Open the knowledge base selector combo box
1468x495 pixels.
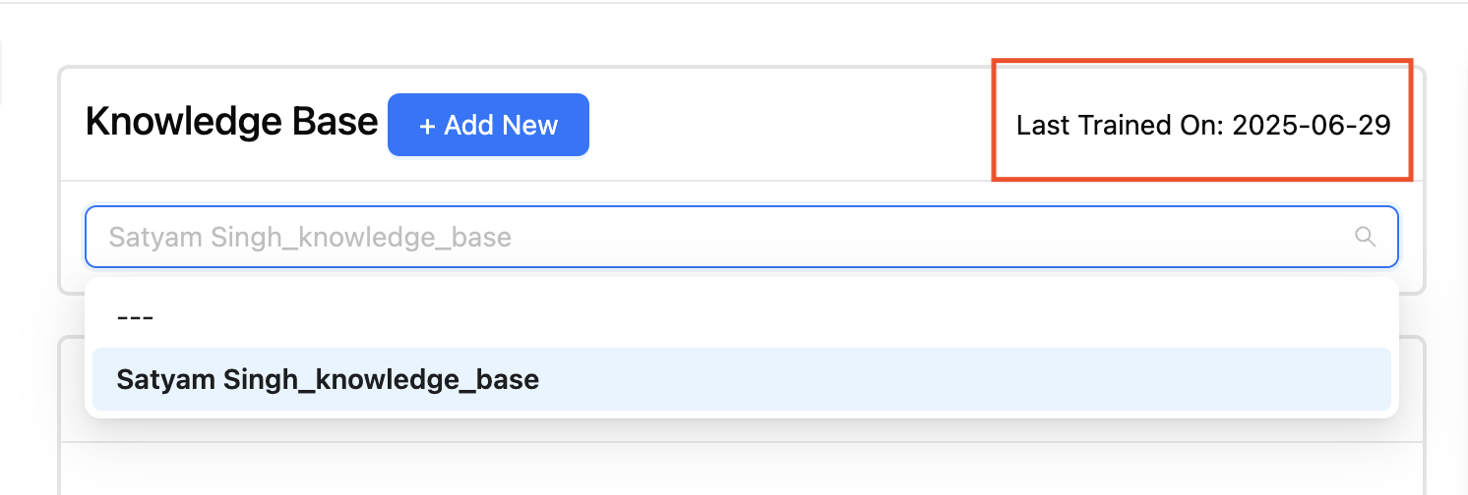(x=742, y=237)
